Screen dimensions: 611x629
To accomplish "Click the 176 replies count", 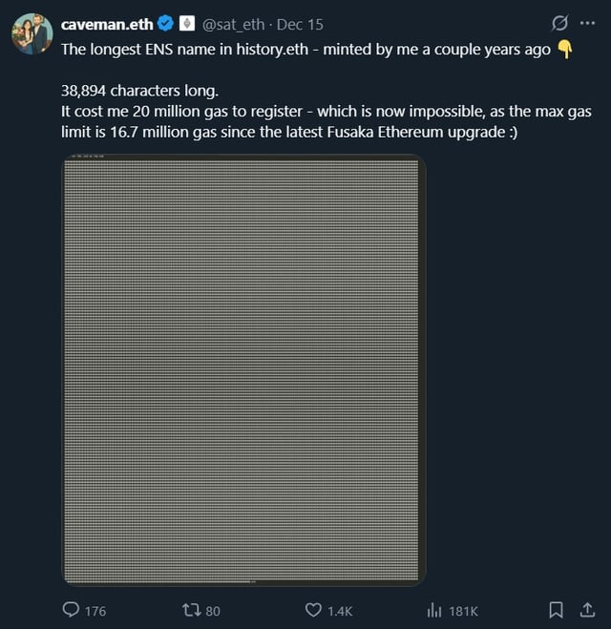I will point(95,611).
